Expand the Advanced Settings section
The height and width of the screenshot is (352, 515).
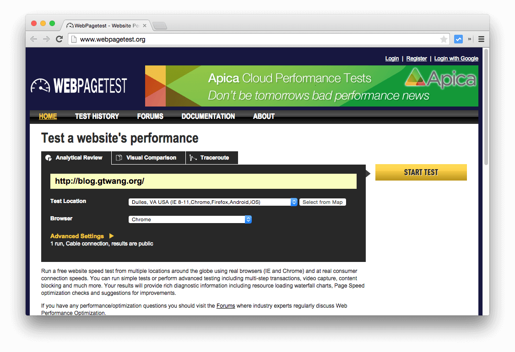[x=77, y=236]
